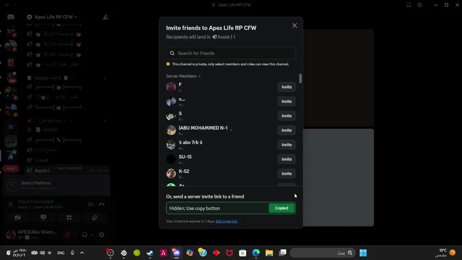462x260 pixels.
Task: Open the soundboard in voice panel
Action: click(95, 217)
